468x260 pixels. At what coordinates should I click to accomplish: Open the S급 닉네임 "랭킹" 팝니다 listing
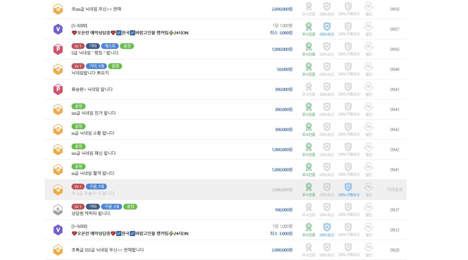pyautogui.click(x=95, y=53)
